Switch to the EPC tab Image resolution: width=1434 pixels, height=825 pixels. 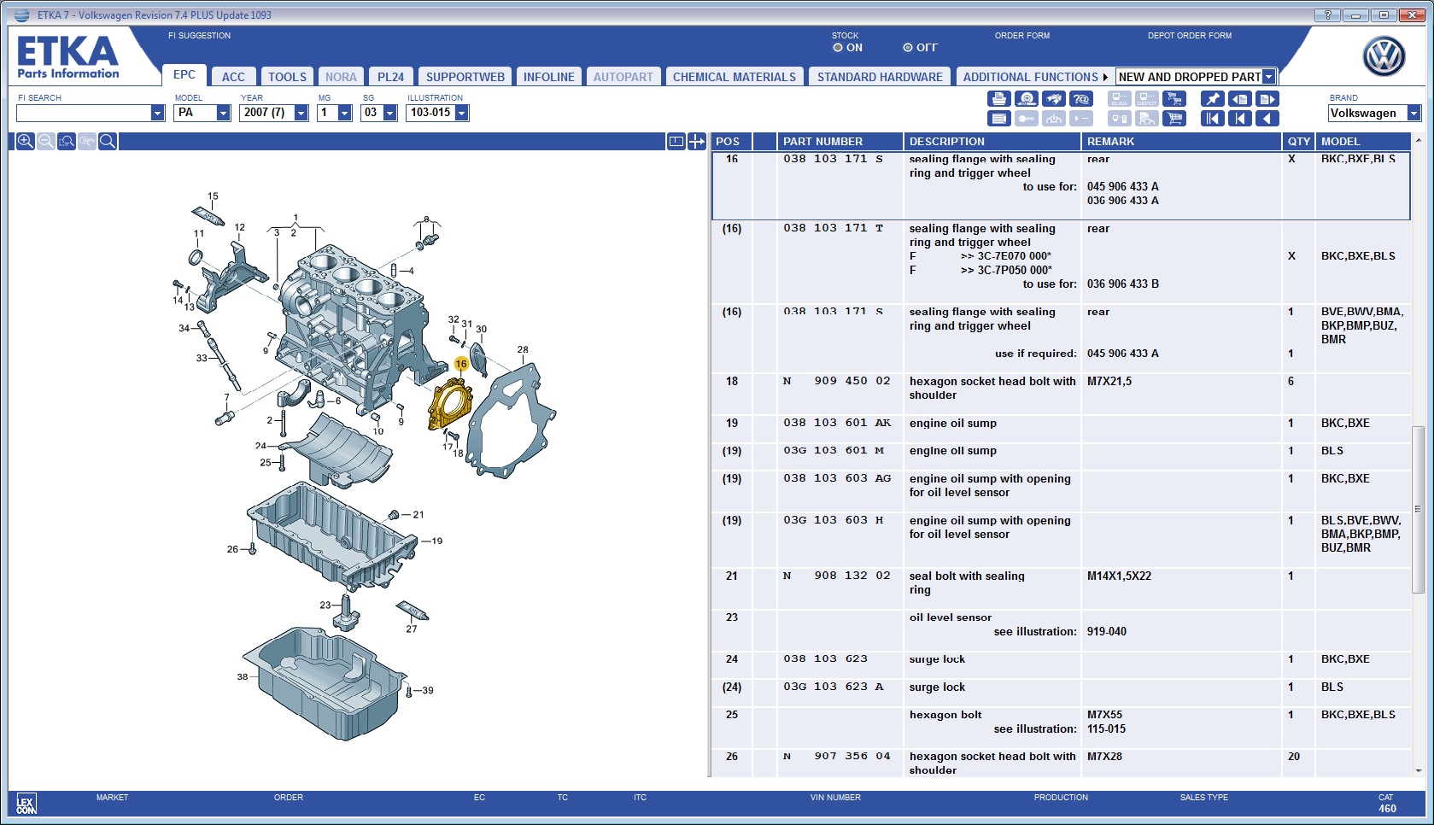(184, 75)
